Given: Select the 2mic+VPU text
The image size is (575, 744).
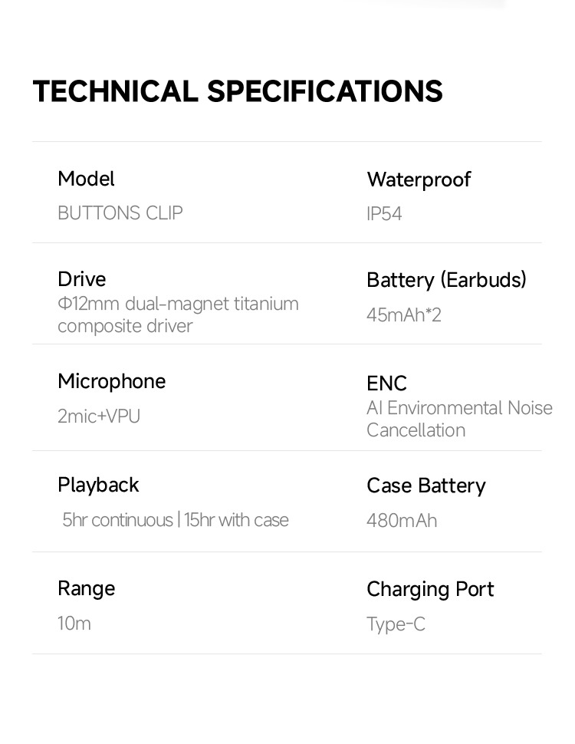Looking at the screenshot, I should 99,416.
